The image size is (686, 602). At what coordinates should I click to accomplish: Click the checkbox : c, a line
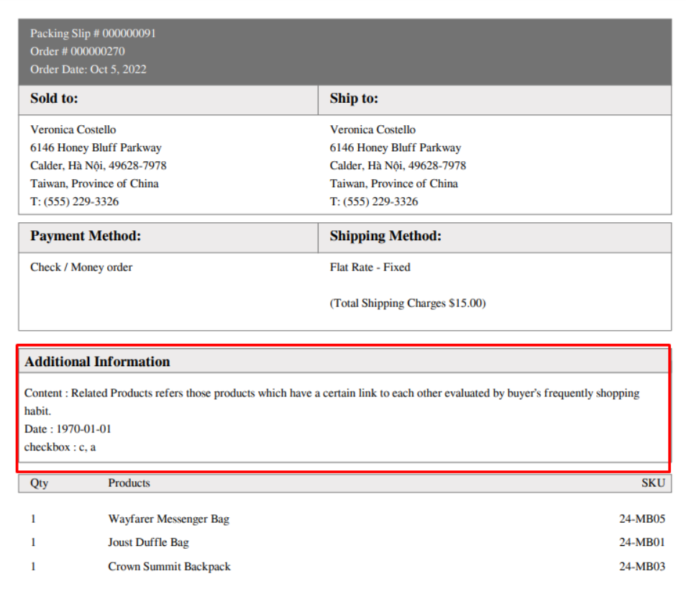click(x=60, y=447)
